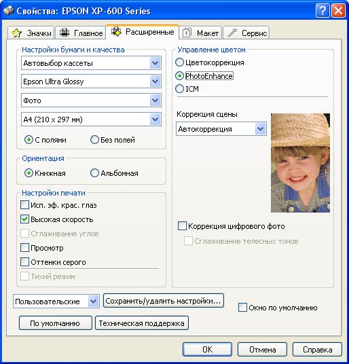Click the wrench icon on Сервис tab
349x364 pixels.
click(232, 33)
